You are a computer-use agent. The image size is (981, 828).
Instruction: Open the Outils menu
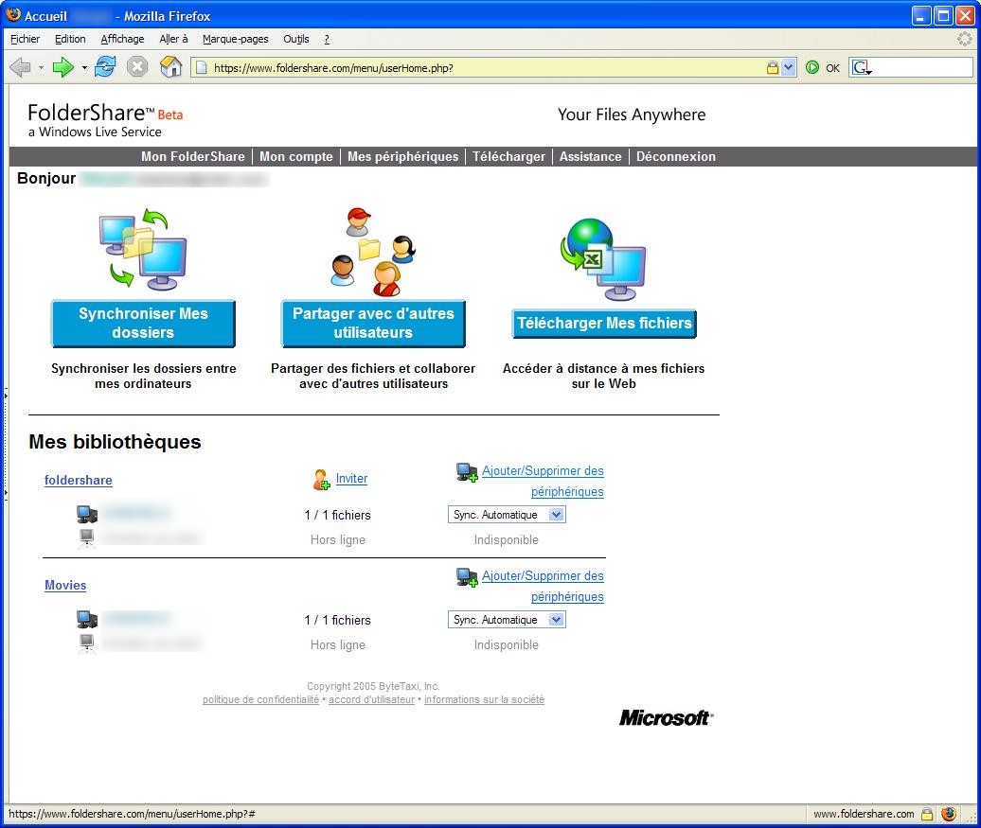tap(296, 39)
